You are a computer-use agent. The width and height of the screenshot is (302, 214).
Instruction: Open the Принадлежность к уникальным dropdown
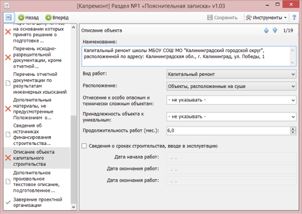231,117
